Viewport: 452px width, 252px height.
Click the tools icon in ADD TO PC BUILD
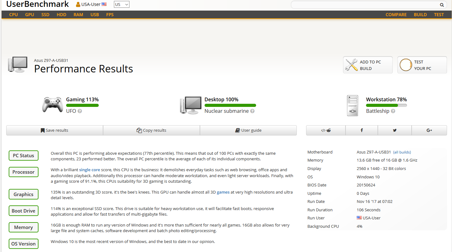351,65
